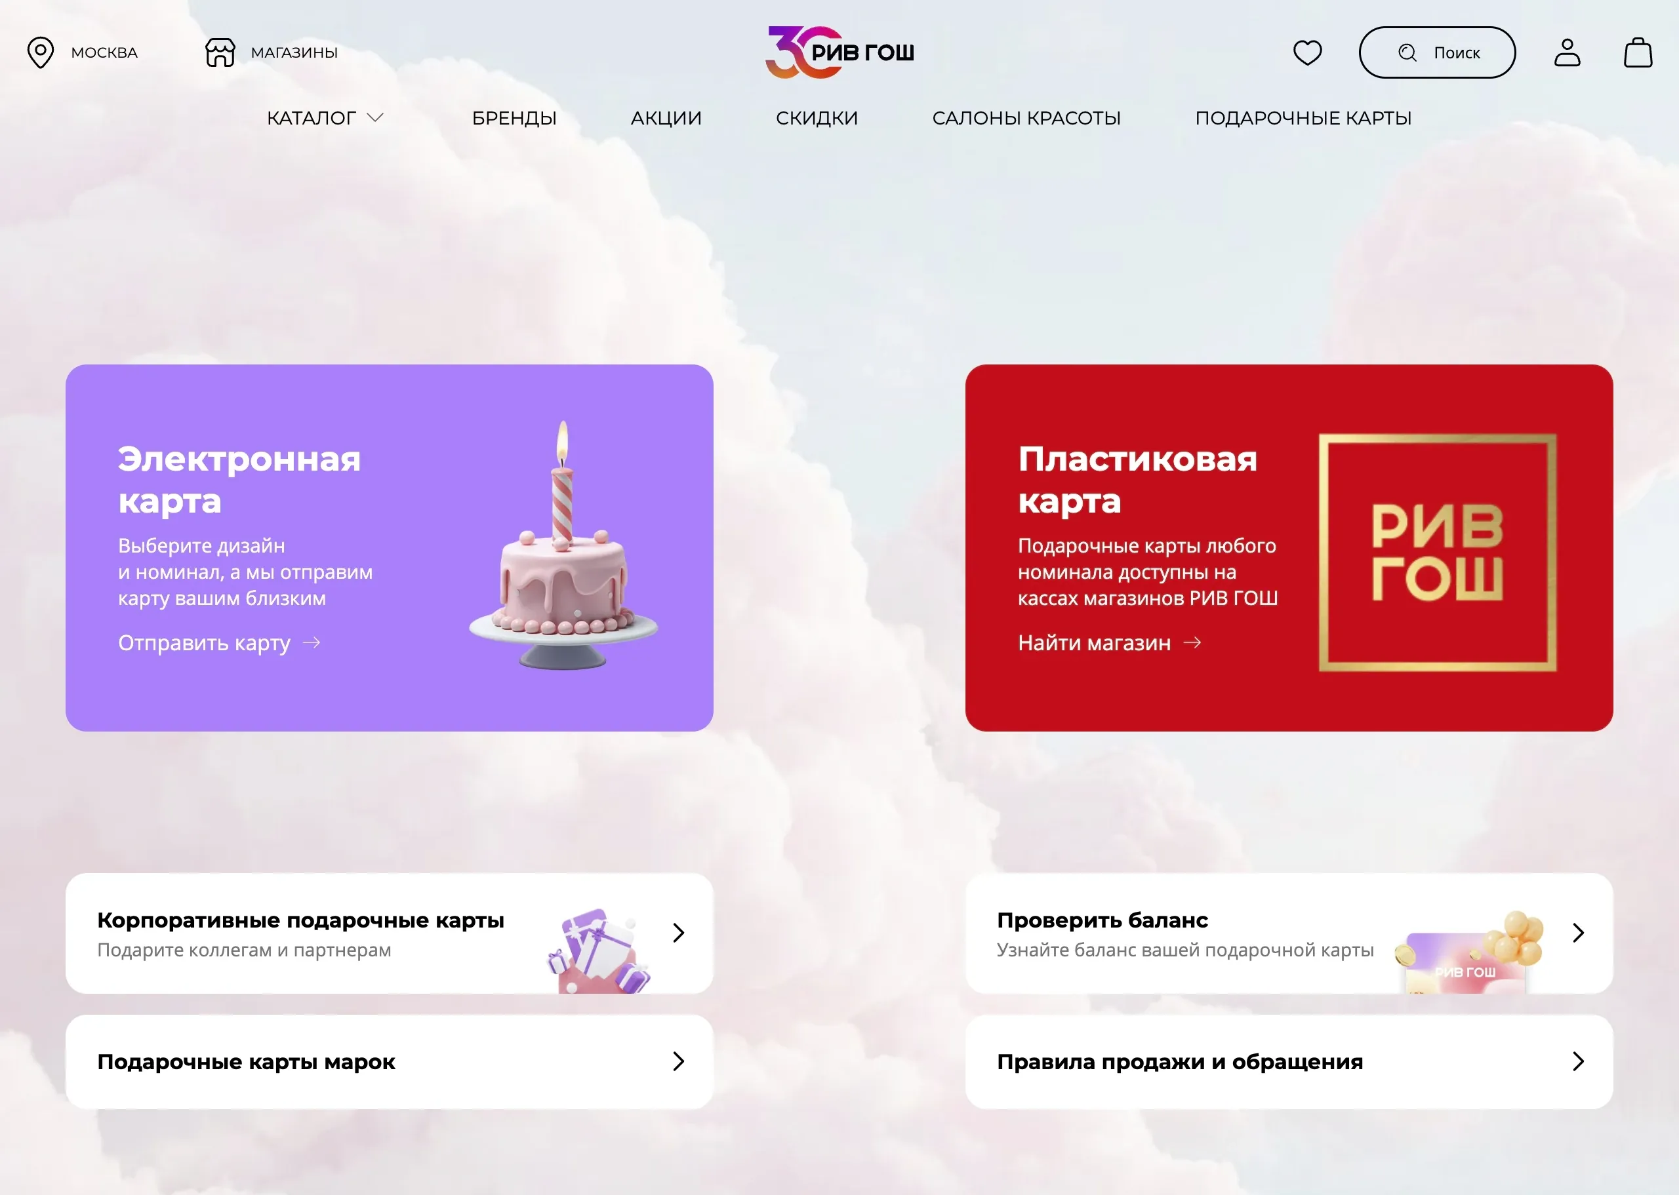Image resolution: width=1679 pixels, height=1195 pixels.
Task: Open Правила продажи и обращения chevron
Action: [x=1578, y=1061]
